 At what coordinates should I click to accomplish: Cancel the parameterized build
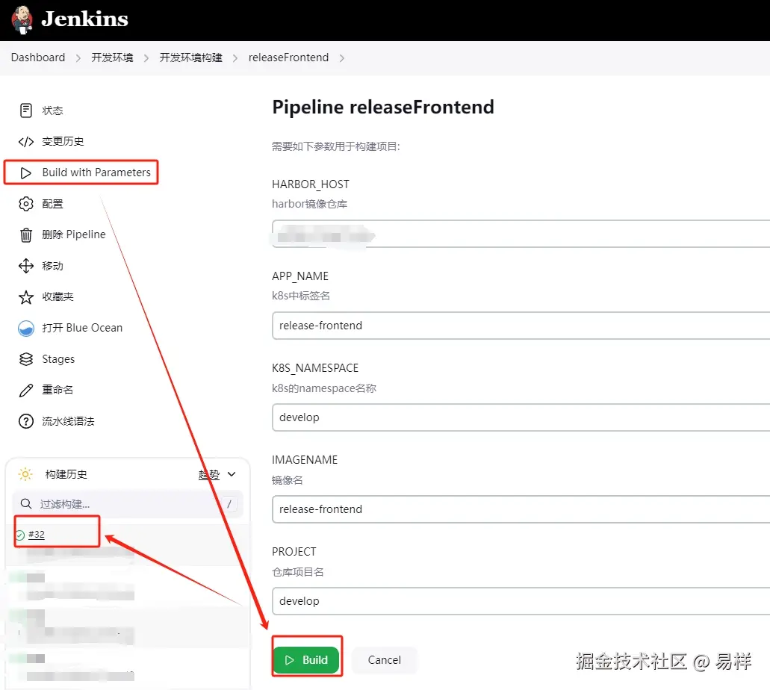[x=385, y=660]
